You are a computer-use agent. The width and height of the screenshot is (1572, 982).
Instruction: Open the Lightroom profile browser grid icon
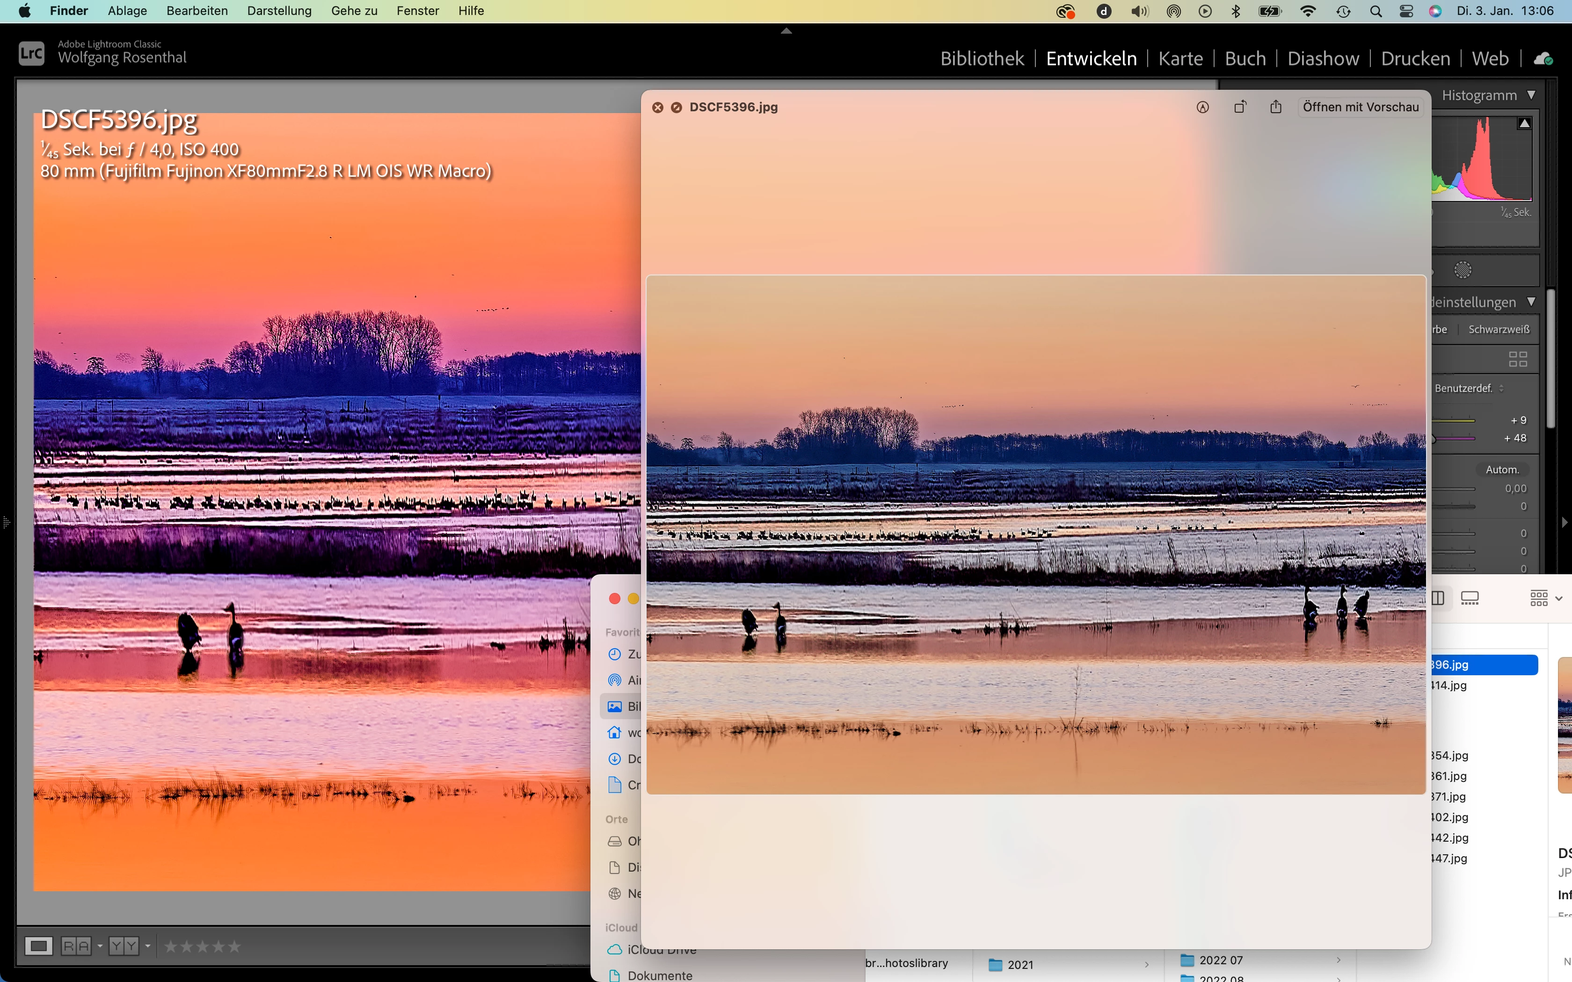1517,359
